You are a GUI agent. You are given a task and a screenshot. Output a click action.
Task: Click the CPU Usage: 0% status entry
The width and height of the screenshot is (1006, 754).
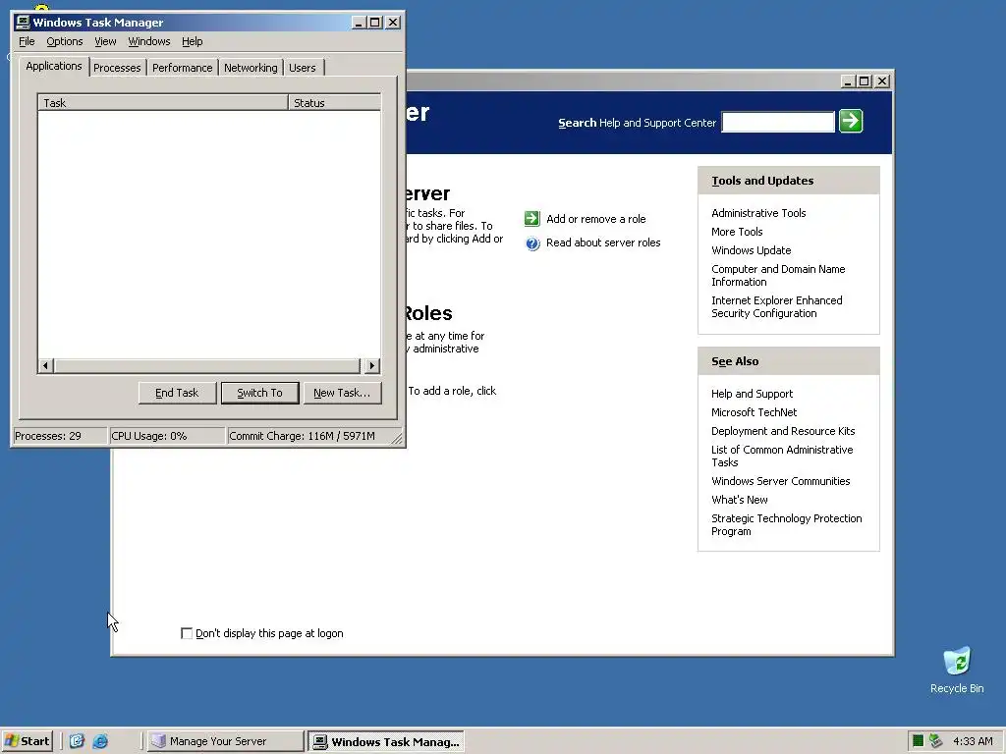tap(167, 436)
